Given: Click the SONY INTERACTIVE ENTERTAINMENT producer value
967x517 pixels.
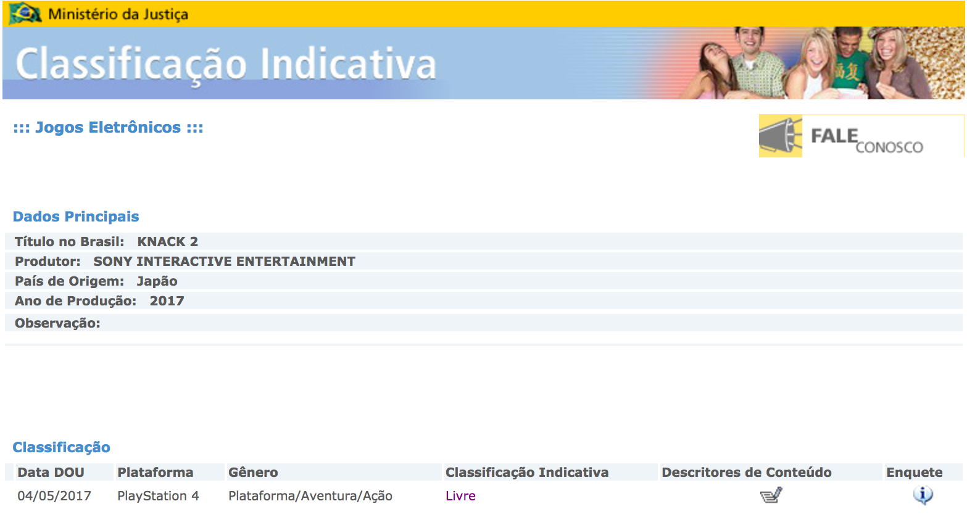Looking at the screenshot, I should pyautogui.click(x=224, y=262).
